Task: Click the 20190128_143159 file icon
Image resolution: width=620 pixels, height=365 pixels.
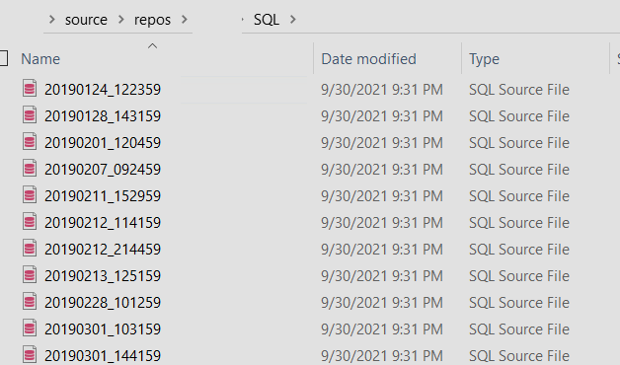Action: pyautogui.click(x=30, y=115)
